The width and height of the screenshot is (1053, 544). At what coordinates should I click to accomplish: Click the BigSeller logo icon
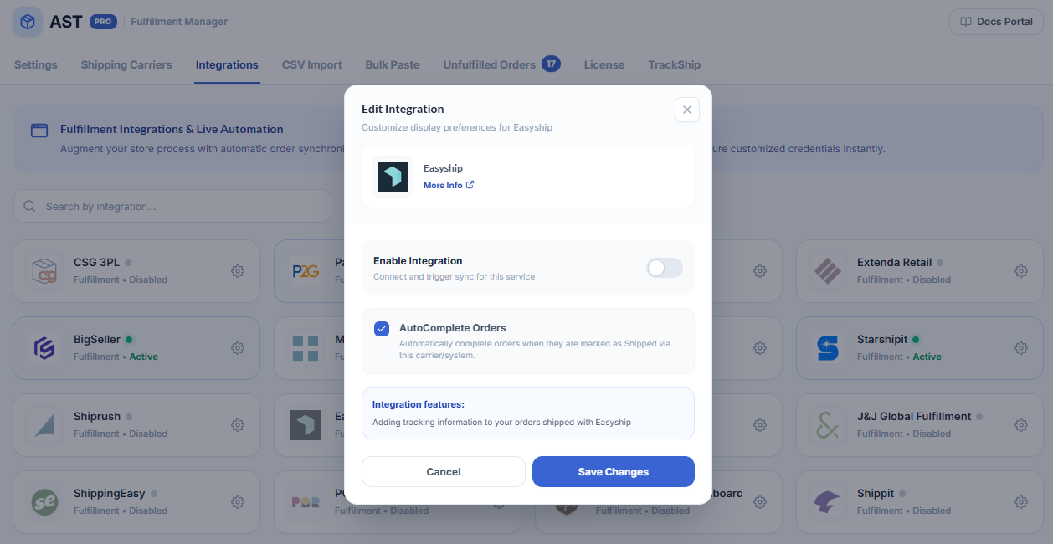click(44, 348)
